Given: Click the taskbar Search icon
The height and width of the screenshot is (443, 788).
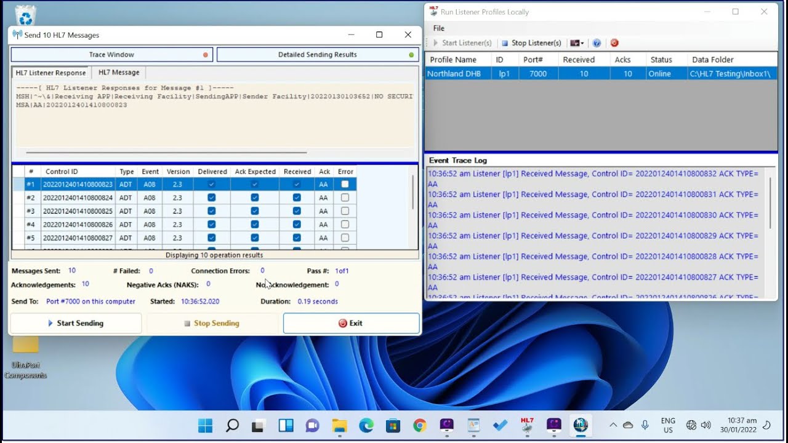Looking at the screenshot, I should pos(232,425).
